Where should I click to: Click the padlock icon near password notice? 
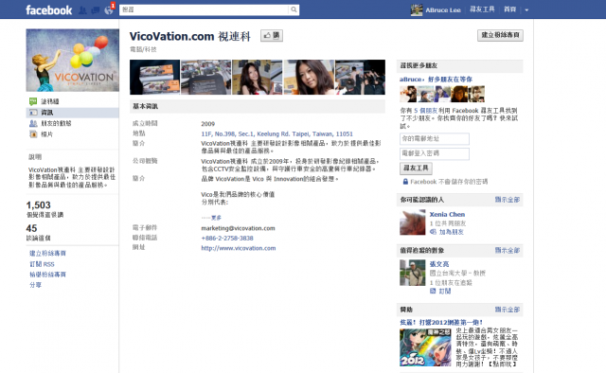[x=405, y=181]
